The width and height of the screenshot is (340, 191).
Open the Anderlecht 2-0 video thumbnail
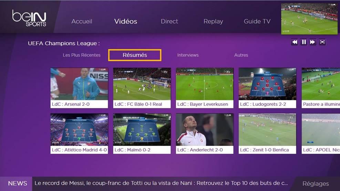point(205,129)
